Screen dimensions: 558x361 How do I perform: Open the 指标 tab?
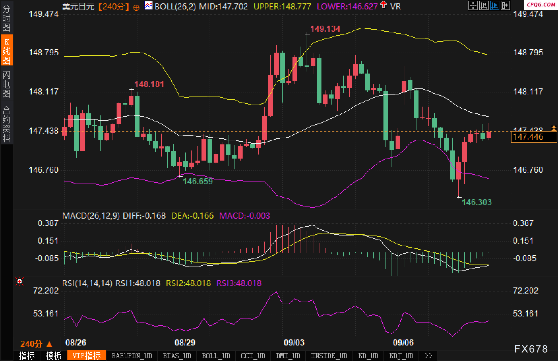click(x=27, y=356)
